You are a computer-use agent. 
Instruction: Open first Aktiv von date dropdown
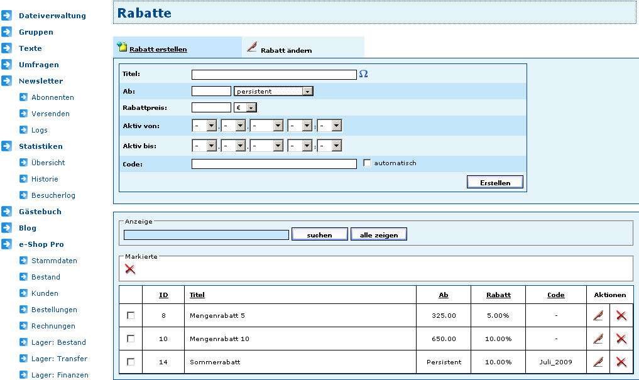[x=205, y=126]
